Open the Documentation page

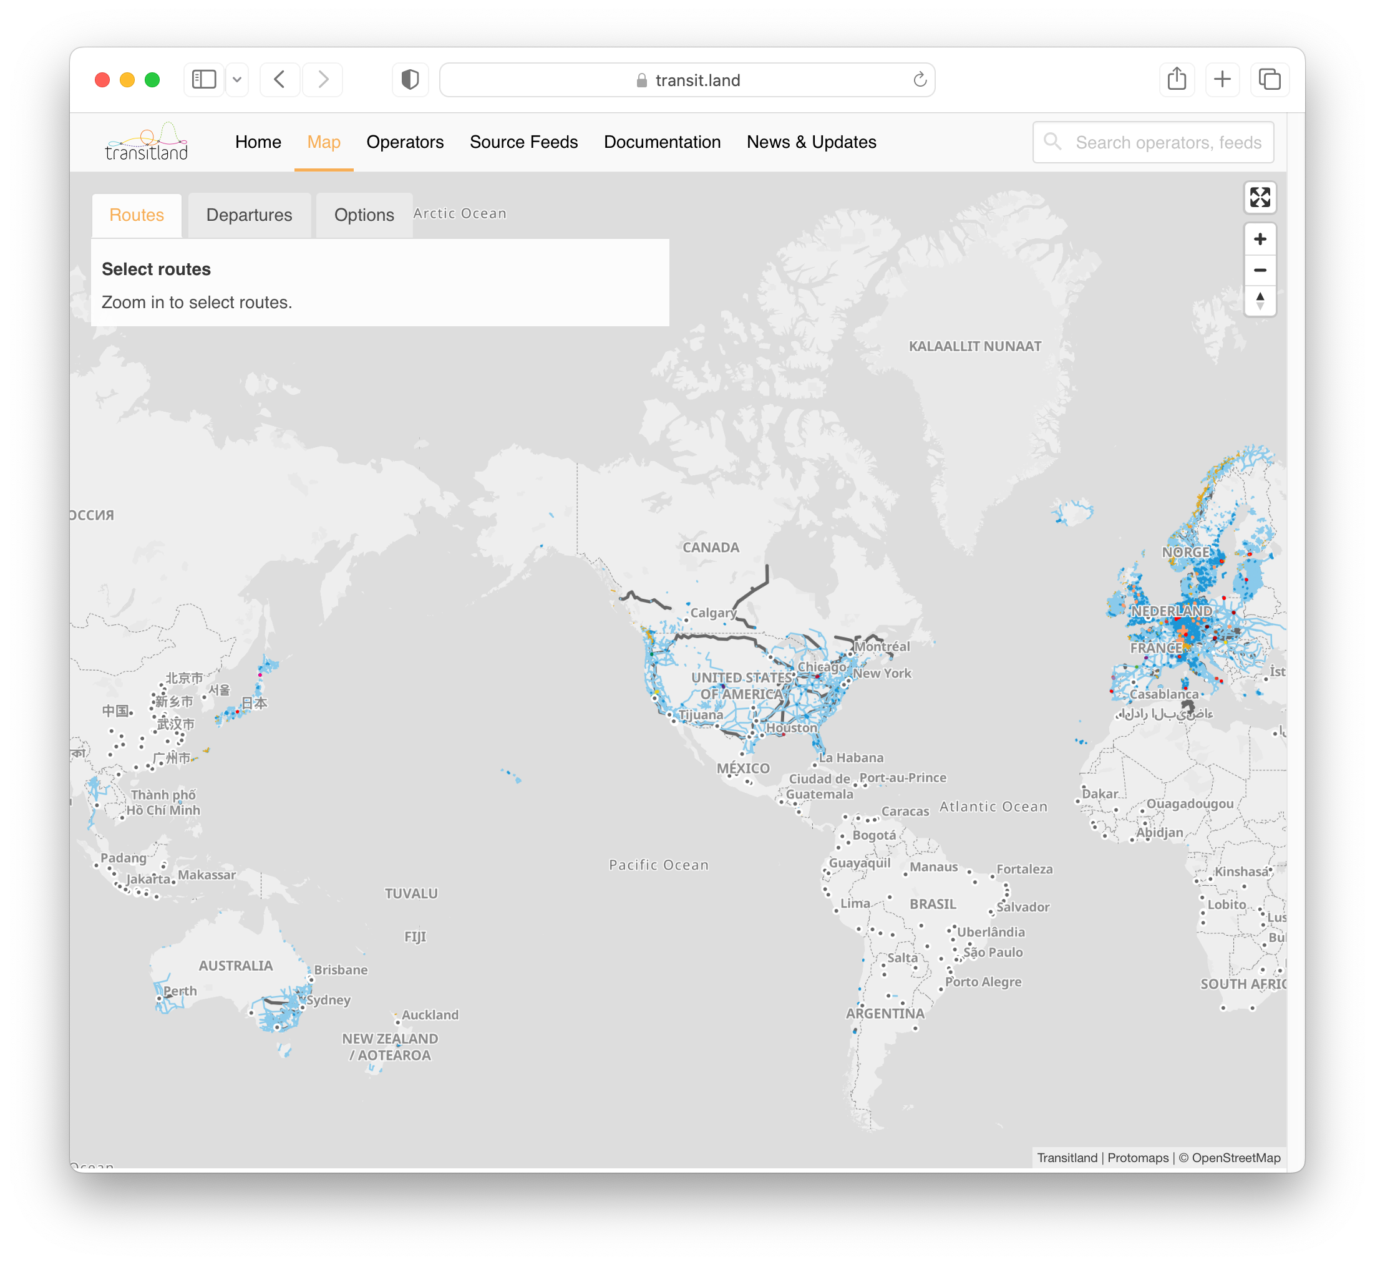(x=661, y=142)
